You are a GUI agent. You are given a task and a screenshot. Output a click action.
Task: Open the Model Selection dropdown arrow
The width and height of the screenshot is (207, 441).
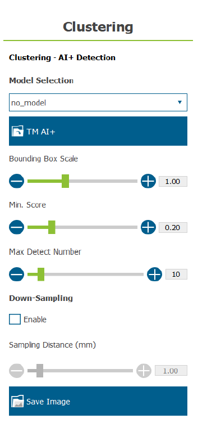pyautogui.click(x=180, y=102)
